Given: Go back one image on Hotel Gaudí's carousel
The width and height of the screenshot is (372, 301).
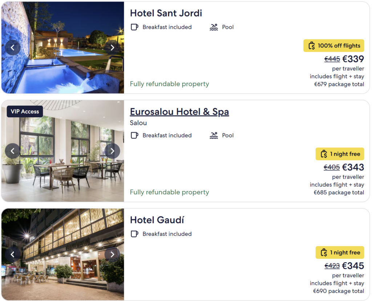Looking at the screenshot, I should 13,254.
